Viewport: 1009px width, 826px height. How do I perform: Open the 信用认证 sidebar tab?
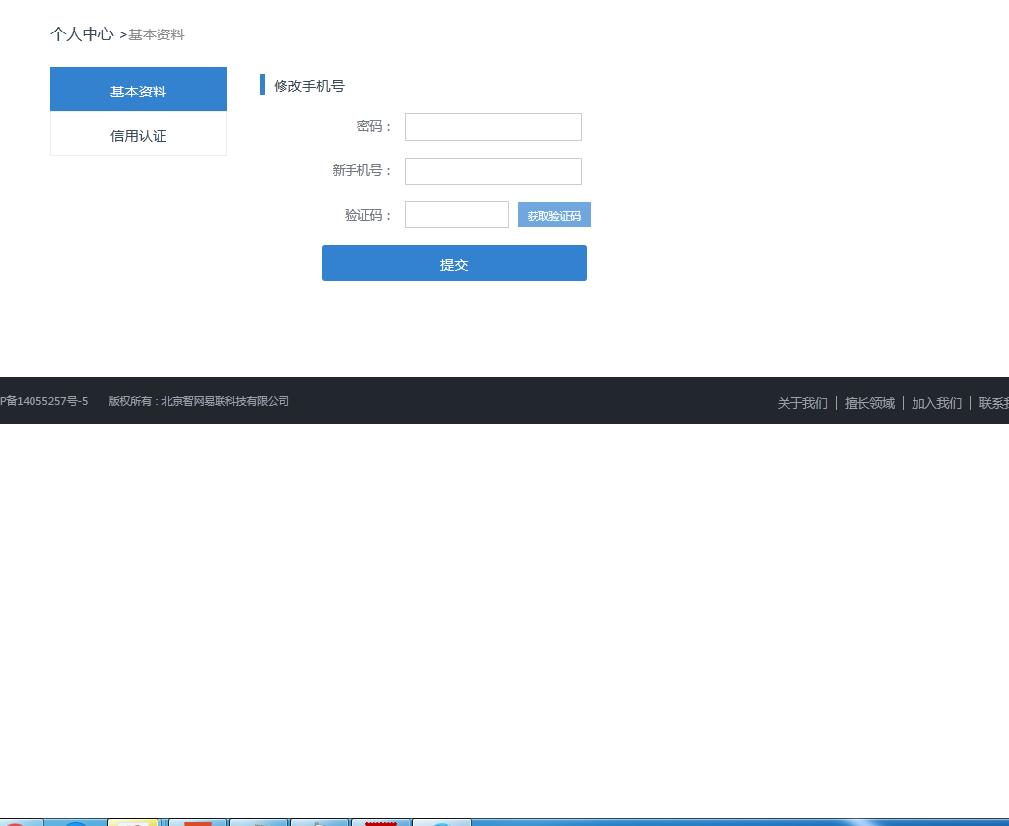[x=138, y=135]
